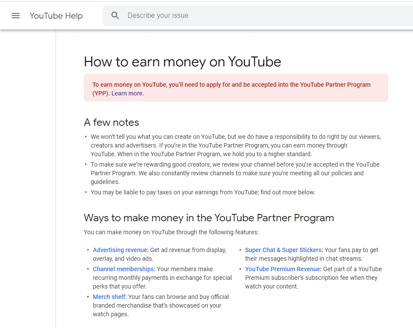Image resolution: width=413 pixels, height=328 pixels.
Task: Click the "A few notes" heading
Action: point(111,122)
